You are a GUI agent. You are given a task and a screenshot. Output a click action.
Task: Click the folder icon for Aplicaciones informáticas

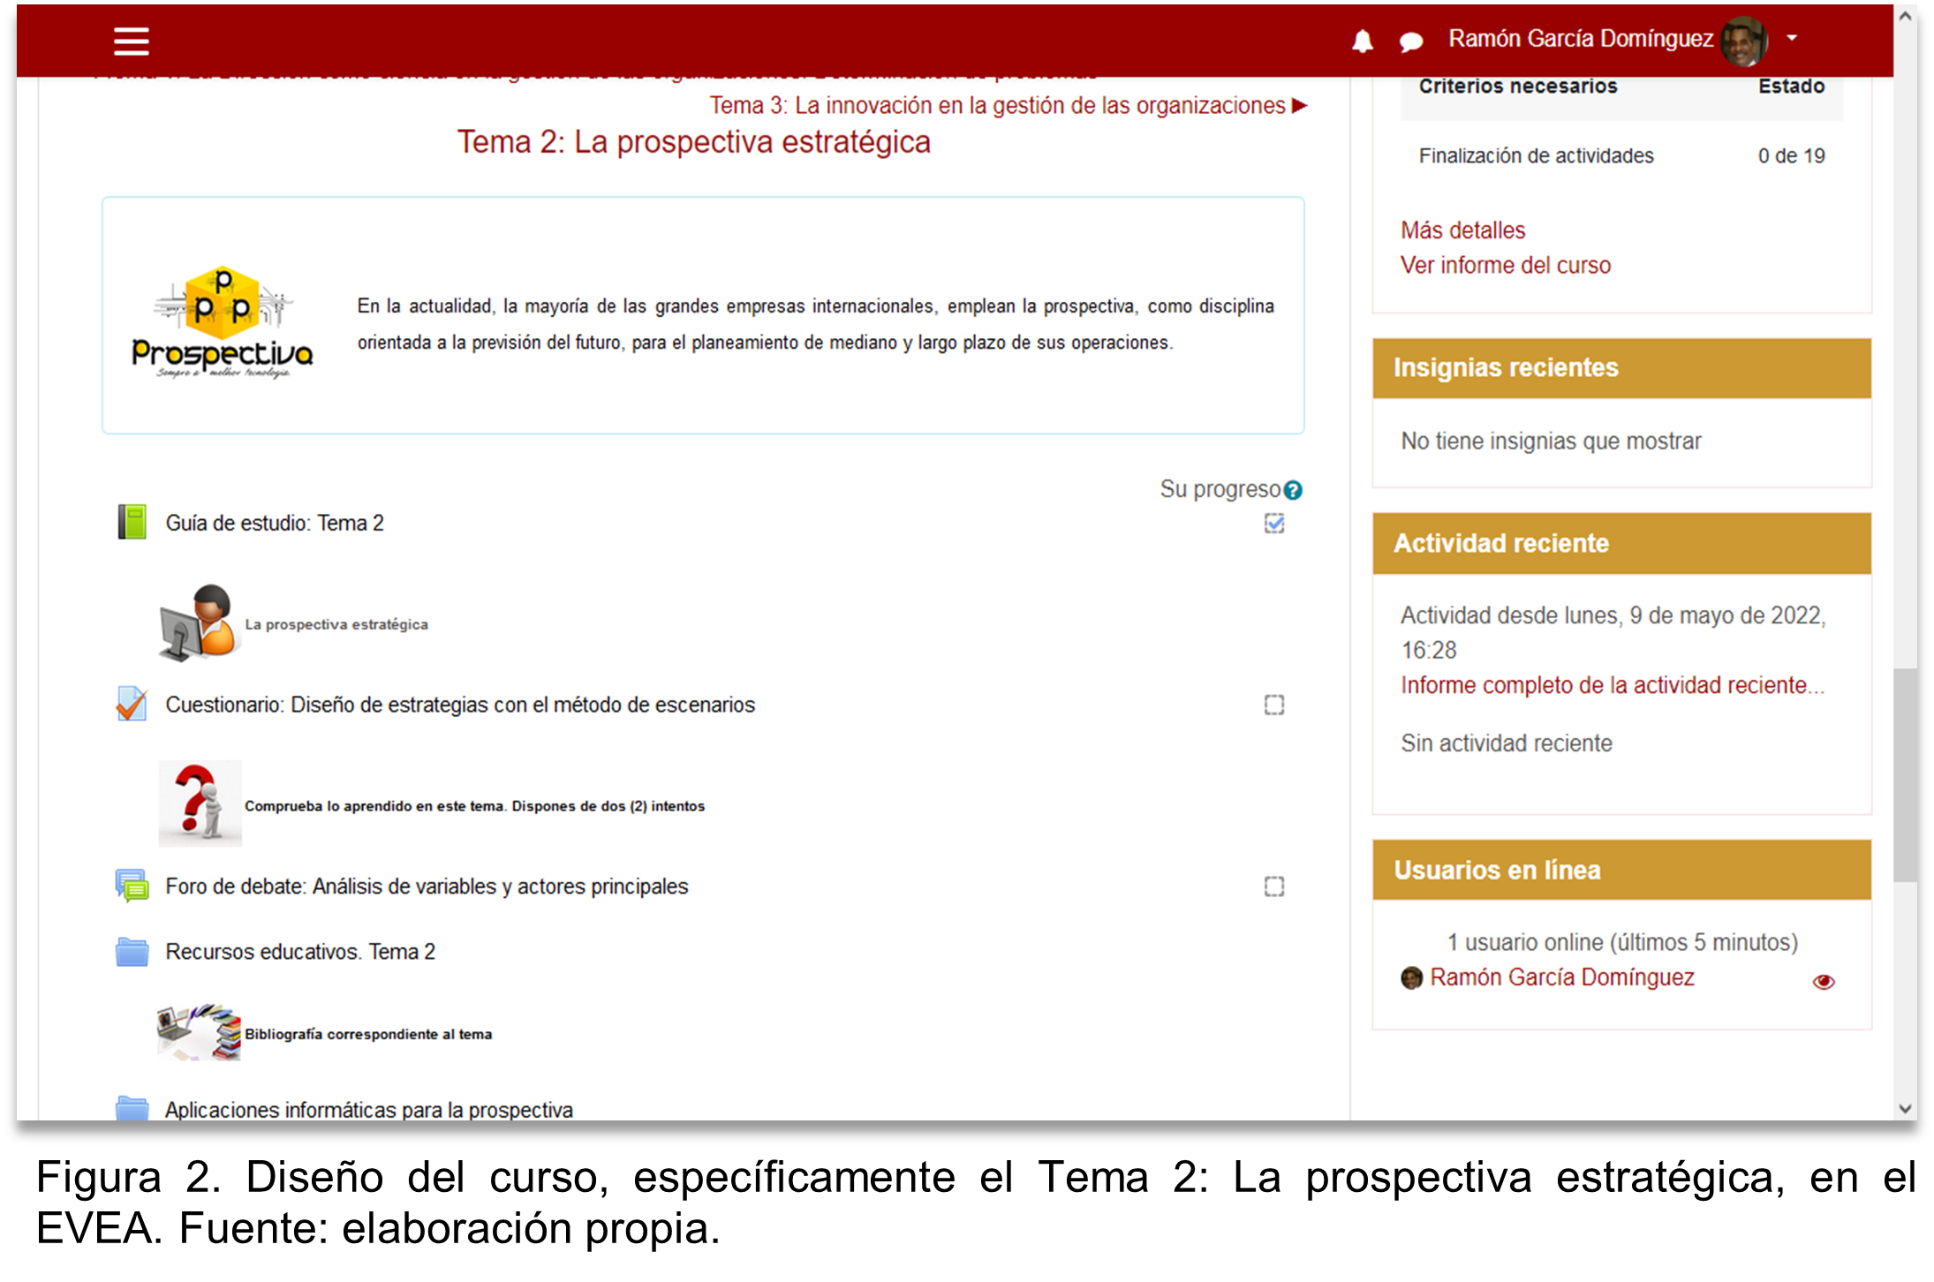click(x=132, y=1108)
